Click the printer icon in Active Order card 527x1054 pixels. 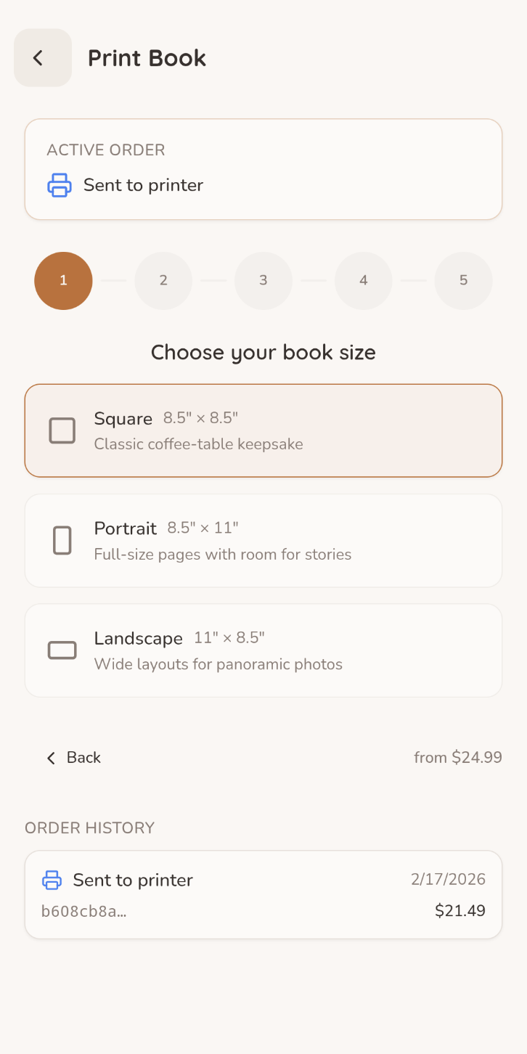(x=60, y=185)
